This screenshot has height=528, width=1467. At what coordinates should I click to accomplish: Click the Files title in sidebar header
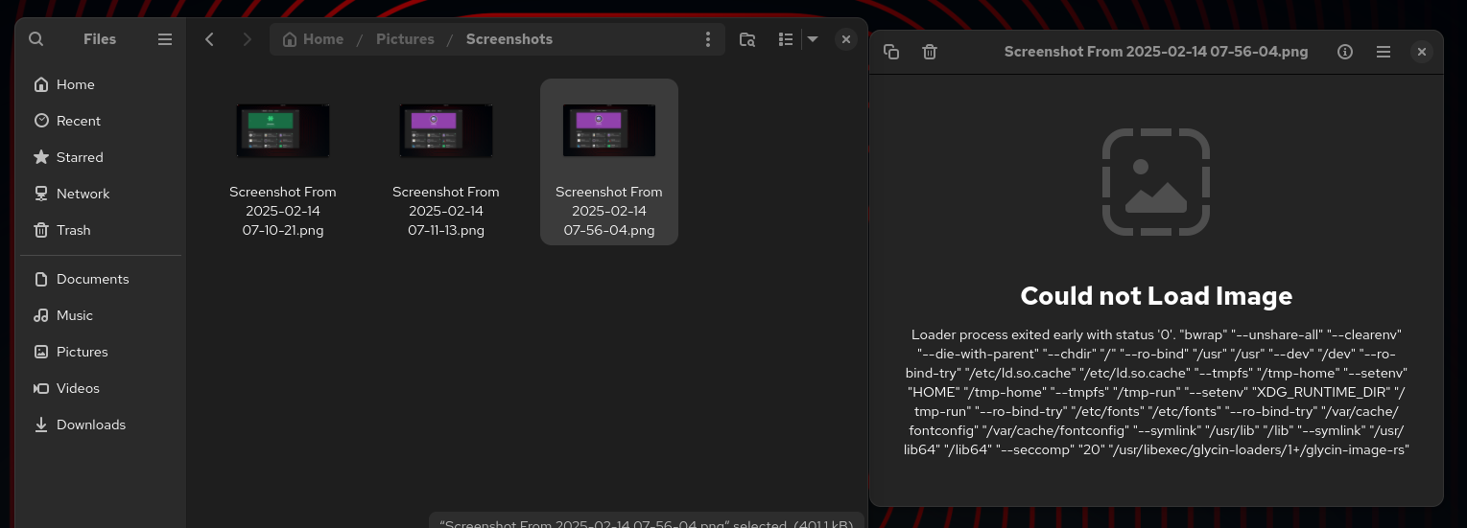[x=100, y=39]
